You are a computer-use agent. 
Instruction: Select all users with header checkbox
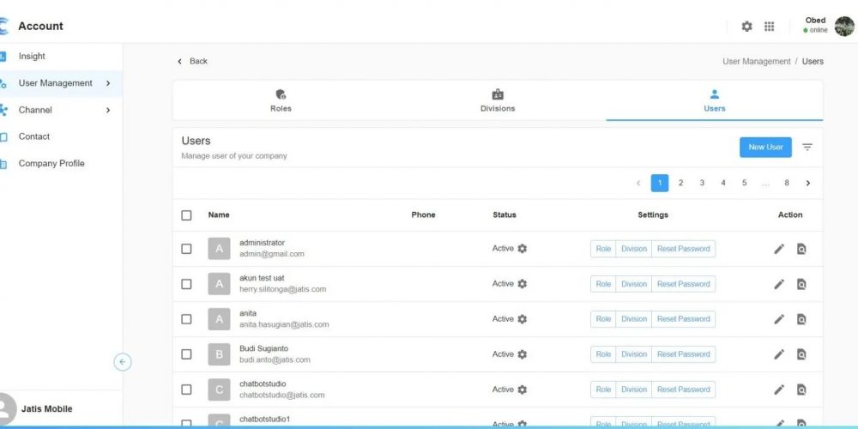pyautogui.click(x=186, y=215)
